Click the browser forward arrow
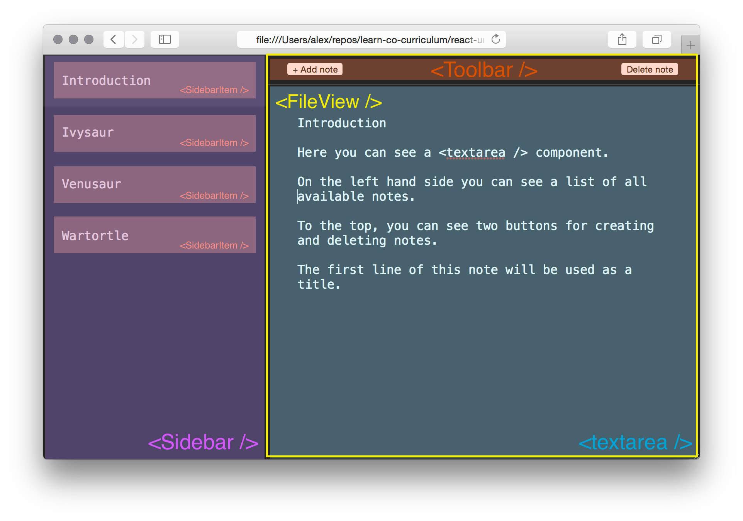The width and height of the screenshot is (743, 521). (134, 39)
